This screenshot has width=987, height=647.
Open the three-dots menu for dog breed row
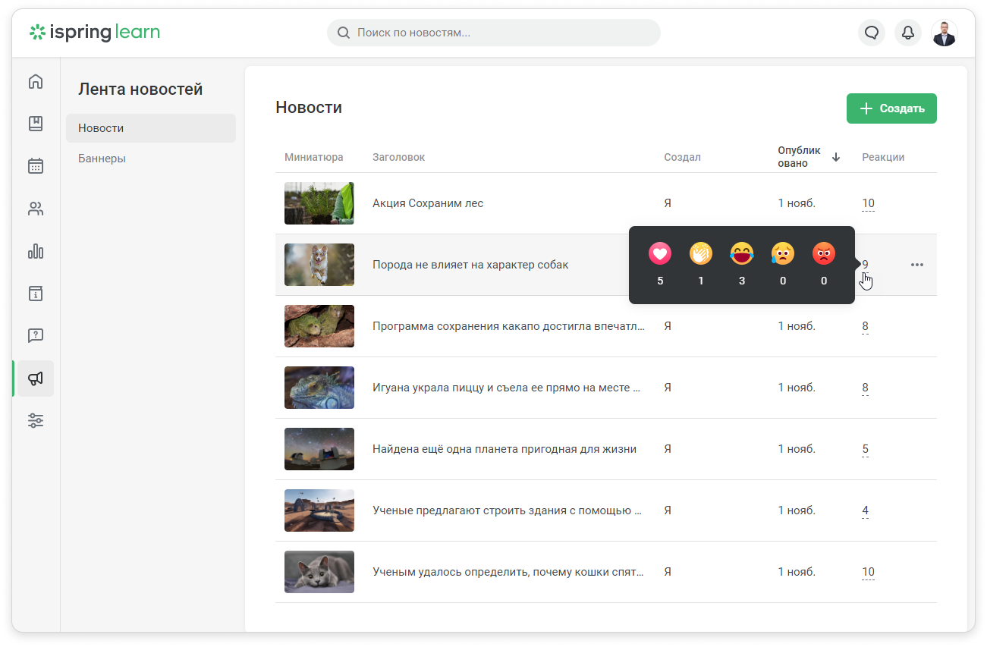[917, 265]
